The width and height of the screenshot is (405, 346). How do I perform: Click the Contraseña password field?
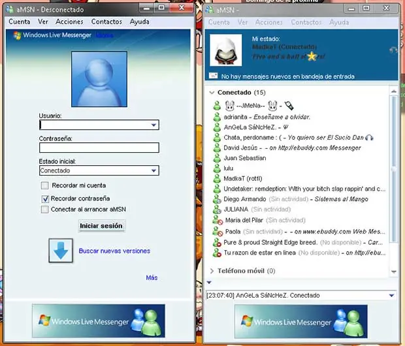pyautogui.click(x=99, y=148)
